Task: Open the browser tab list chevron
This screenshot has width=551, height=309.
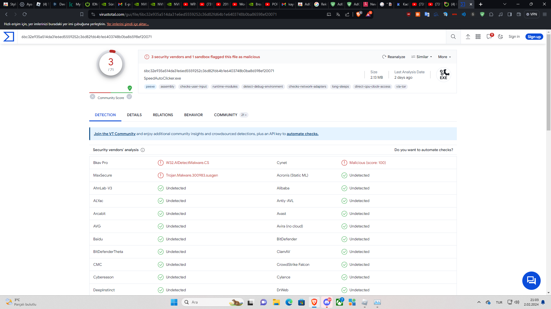Action: pyautogui.click(x=505, y=4)
